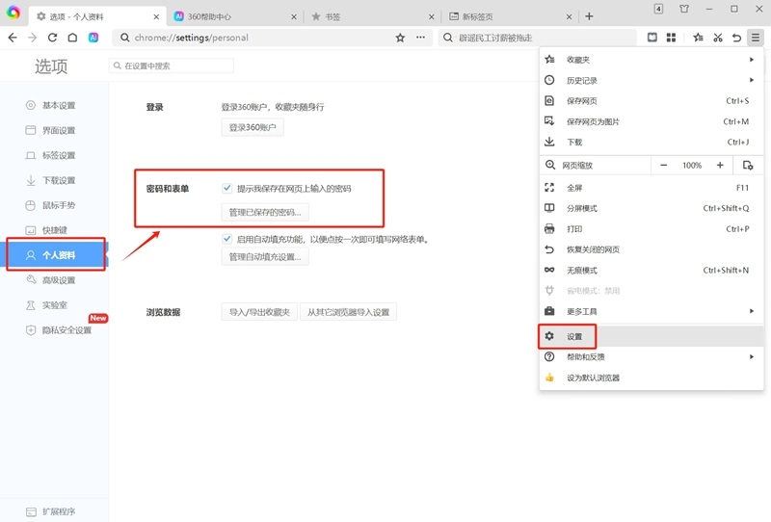Click the 100% zoom level value
Viewport: 771px width, 522px height.
click(692, 165)
